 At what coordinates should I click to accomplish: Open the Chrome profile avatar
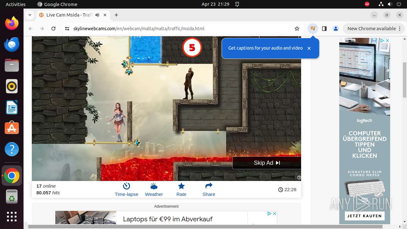(336, 29)
